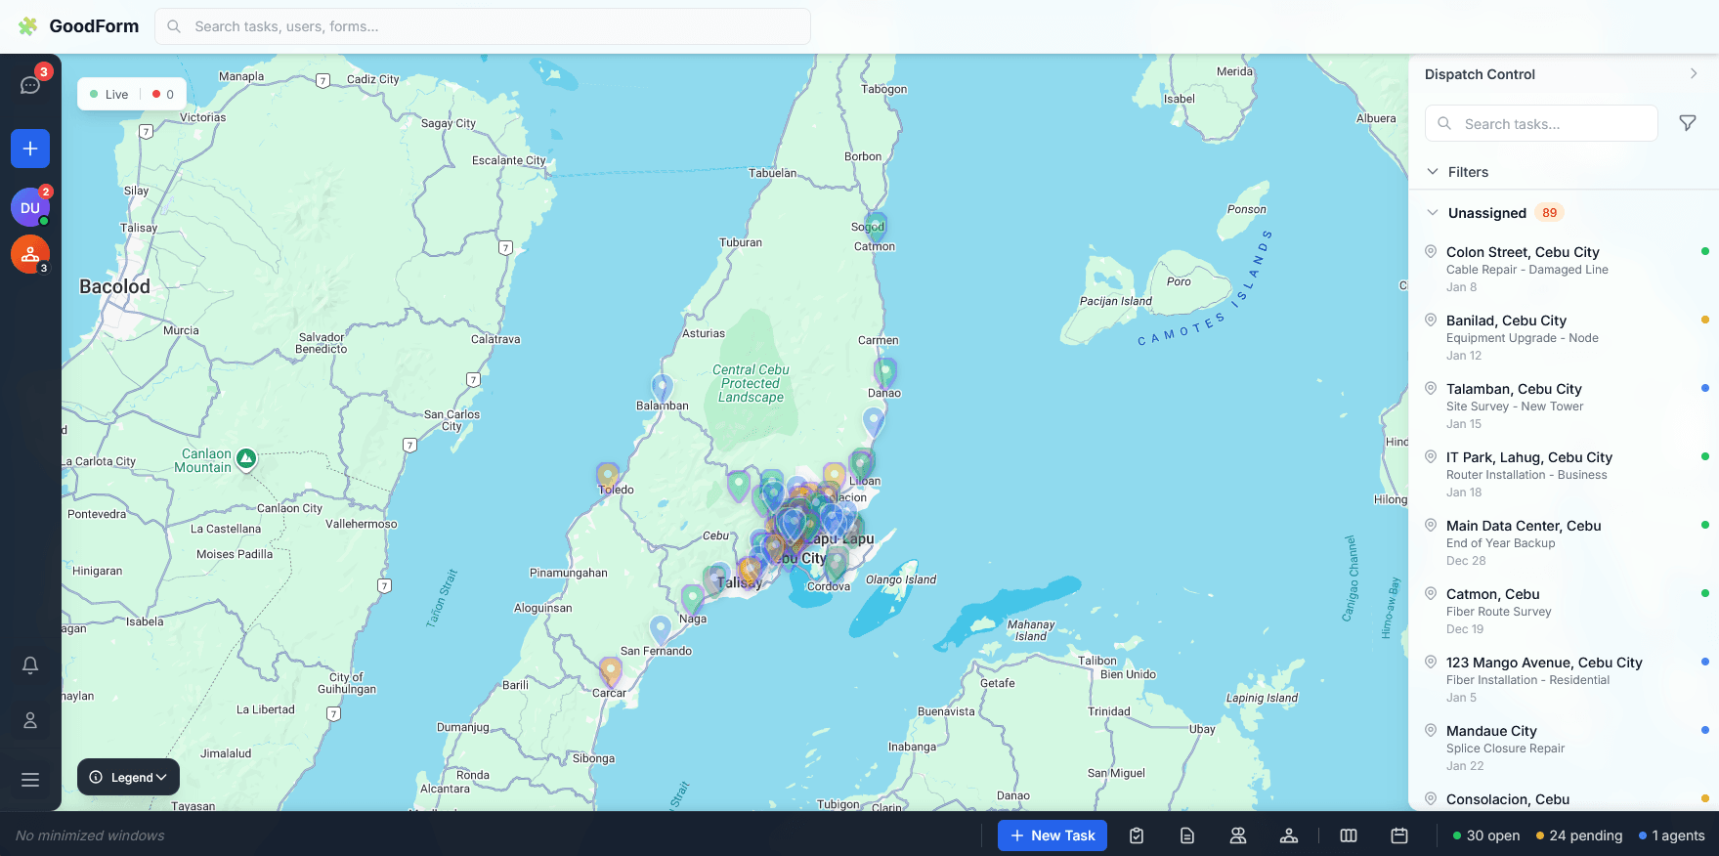
Task: Collapse Dispatch Control panel with chevron
Action: pyautogui.click(x=1694, y=74)
